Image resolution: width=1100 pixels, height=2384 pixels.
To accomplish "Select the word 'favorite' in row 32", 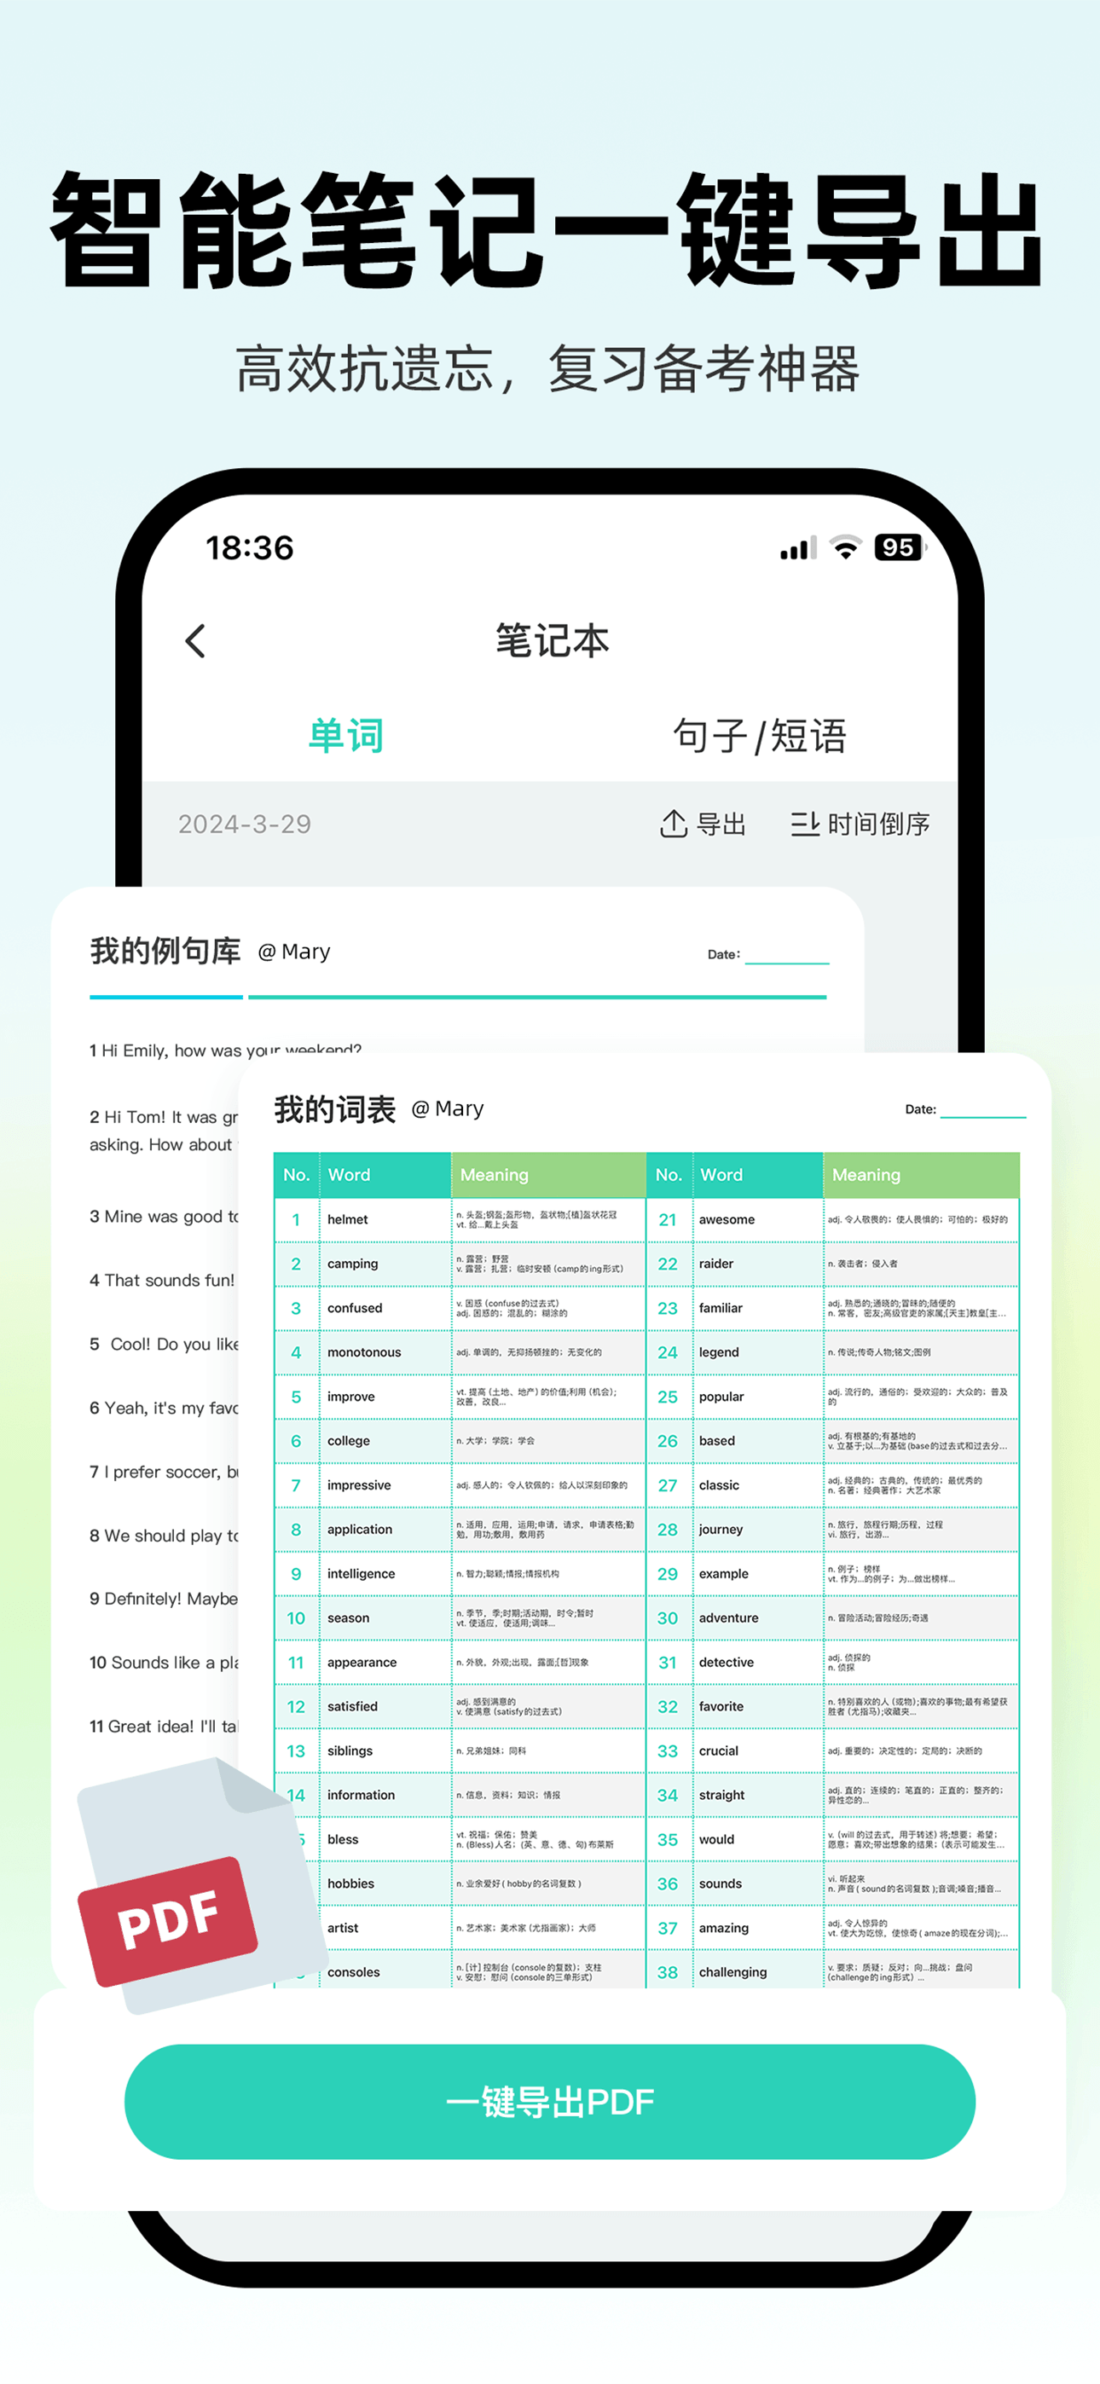I will tap(721, 1706).
